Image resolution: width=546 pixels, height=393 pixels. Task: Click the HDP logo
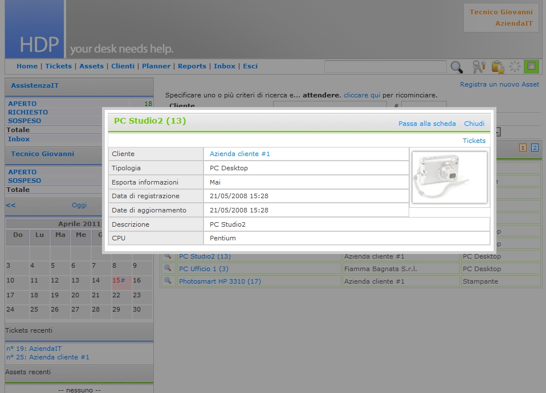(x=35, y=30)
